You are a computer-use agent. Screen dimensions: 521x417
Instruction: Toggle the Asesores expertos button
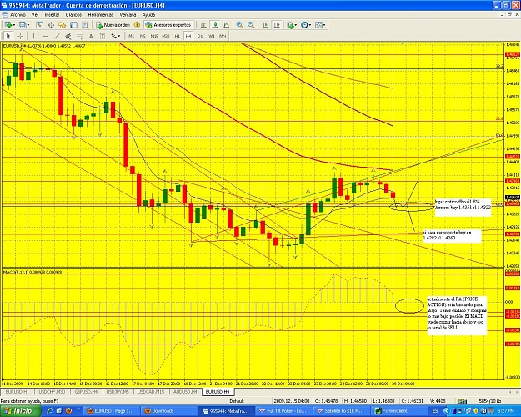168,25
